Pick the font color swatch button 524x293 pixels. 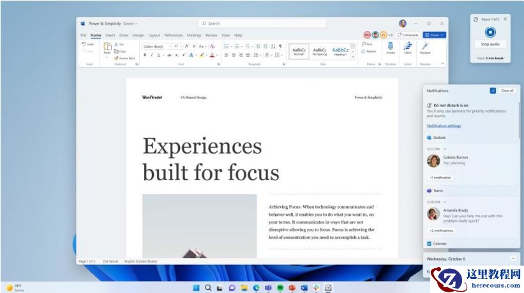(x=213, y=55)
